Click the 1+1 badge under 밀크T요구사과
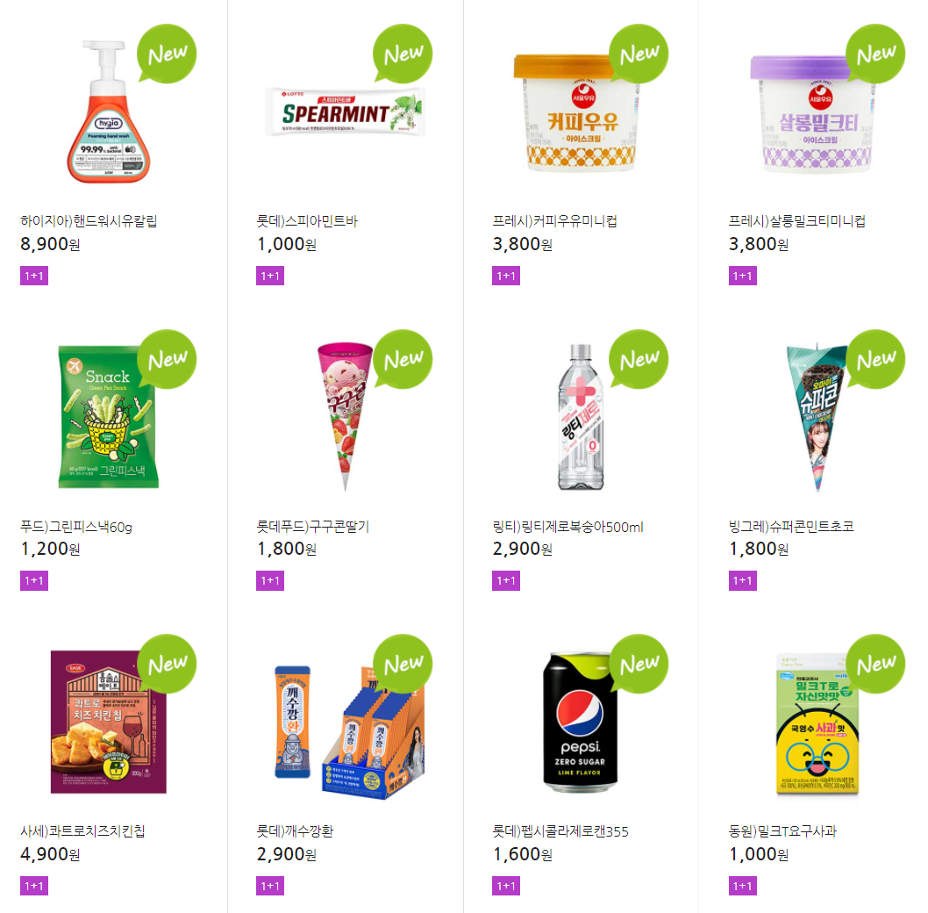928x913 pixels. 742,886
